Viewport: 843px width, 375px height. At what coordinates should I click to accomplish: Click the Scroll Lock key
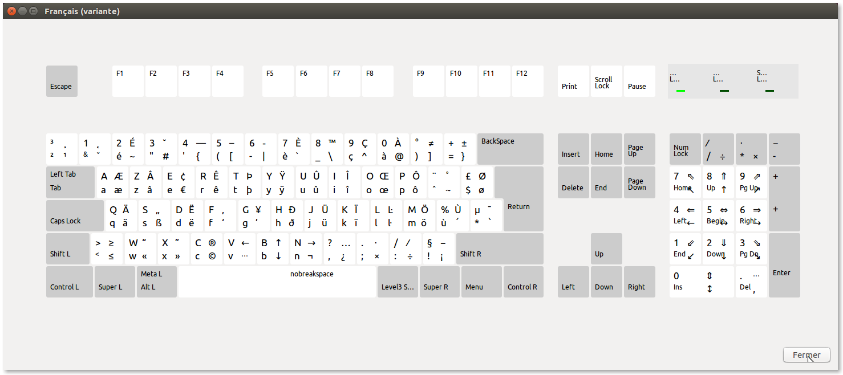(x=606, y=81)
